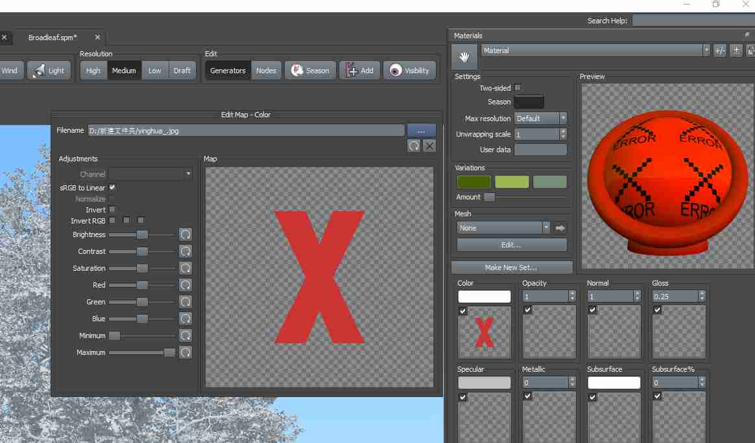The image size is (755, 443).
Task: Remove the color map with X icon
Action: [x=429, y=146]
